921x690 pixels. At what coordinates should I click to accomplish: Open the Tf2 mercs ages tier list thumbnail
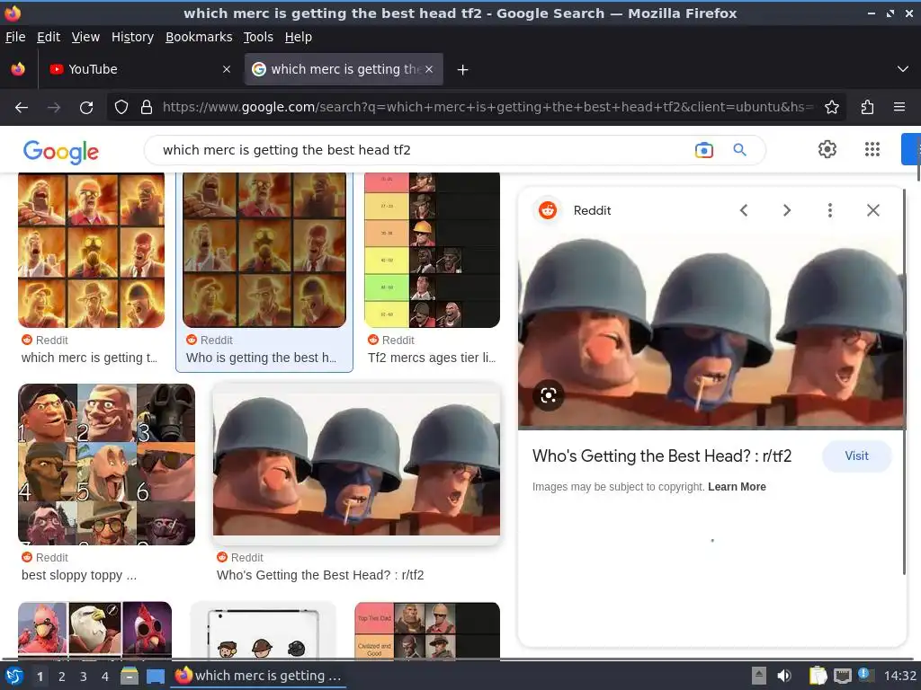point(433,250)
